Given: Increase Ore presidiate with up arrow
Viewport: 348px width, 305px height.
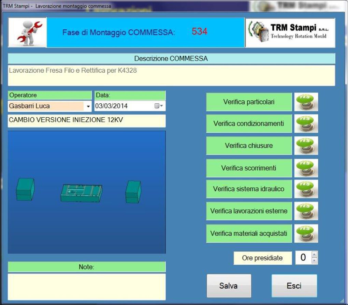Looking at the screenshot, I should 314,254.
